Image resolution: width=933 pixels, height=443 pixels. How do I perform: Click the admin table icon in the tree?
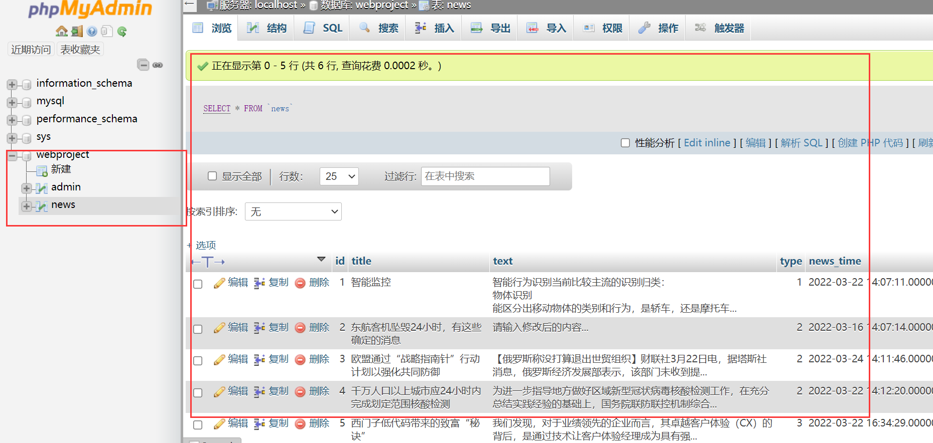[42, 188]
